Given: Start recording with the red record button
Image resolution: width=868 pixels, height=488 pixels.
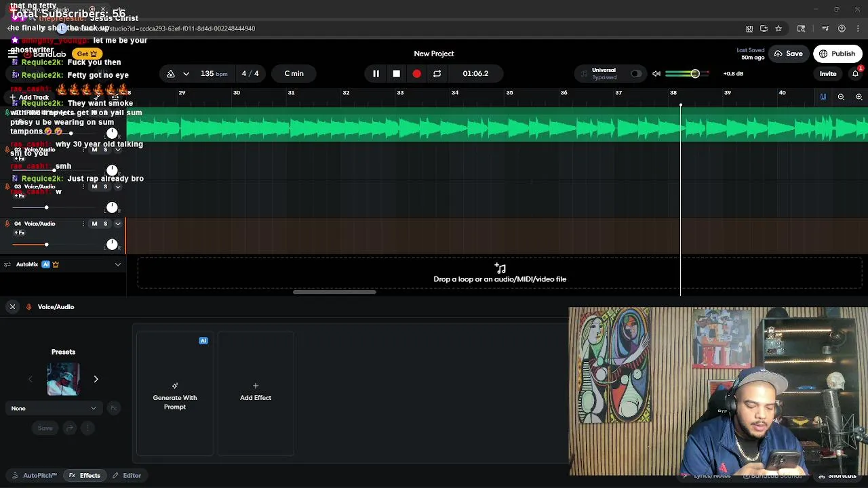Looking at the screenshot, I should (x=416, y=73).
